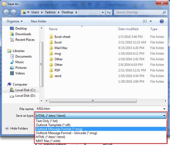This screenshot has height=145, width=170.
Task: Click the Desktop icon in navigation pane
Action: 12,28
